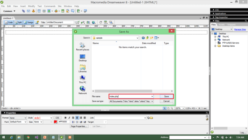Toggle Justify alignment in Properties
This screenshot has height=140, width=248.
pyautogui.click(x=85, y=118)
